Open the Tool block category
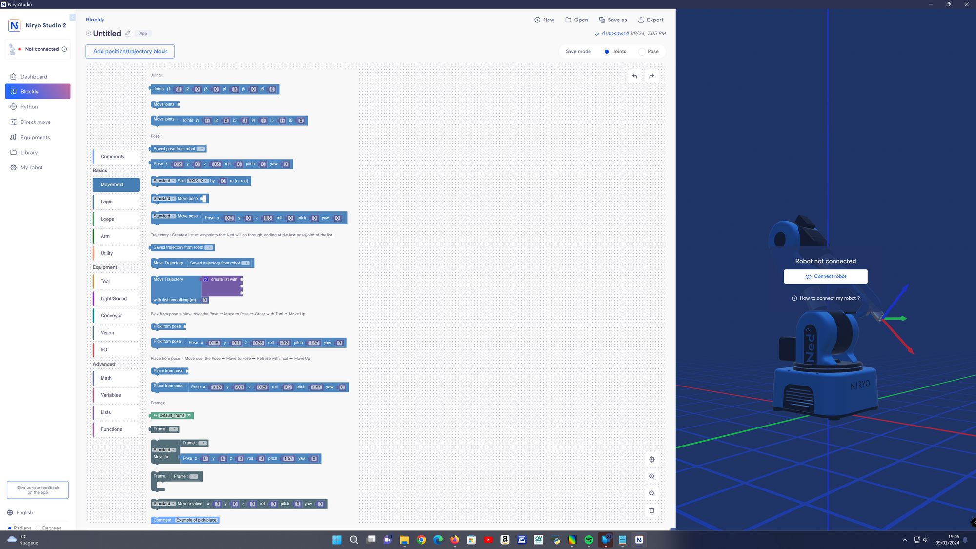The image size is (976, 549). [x=116, y=281]
